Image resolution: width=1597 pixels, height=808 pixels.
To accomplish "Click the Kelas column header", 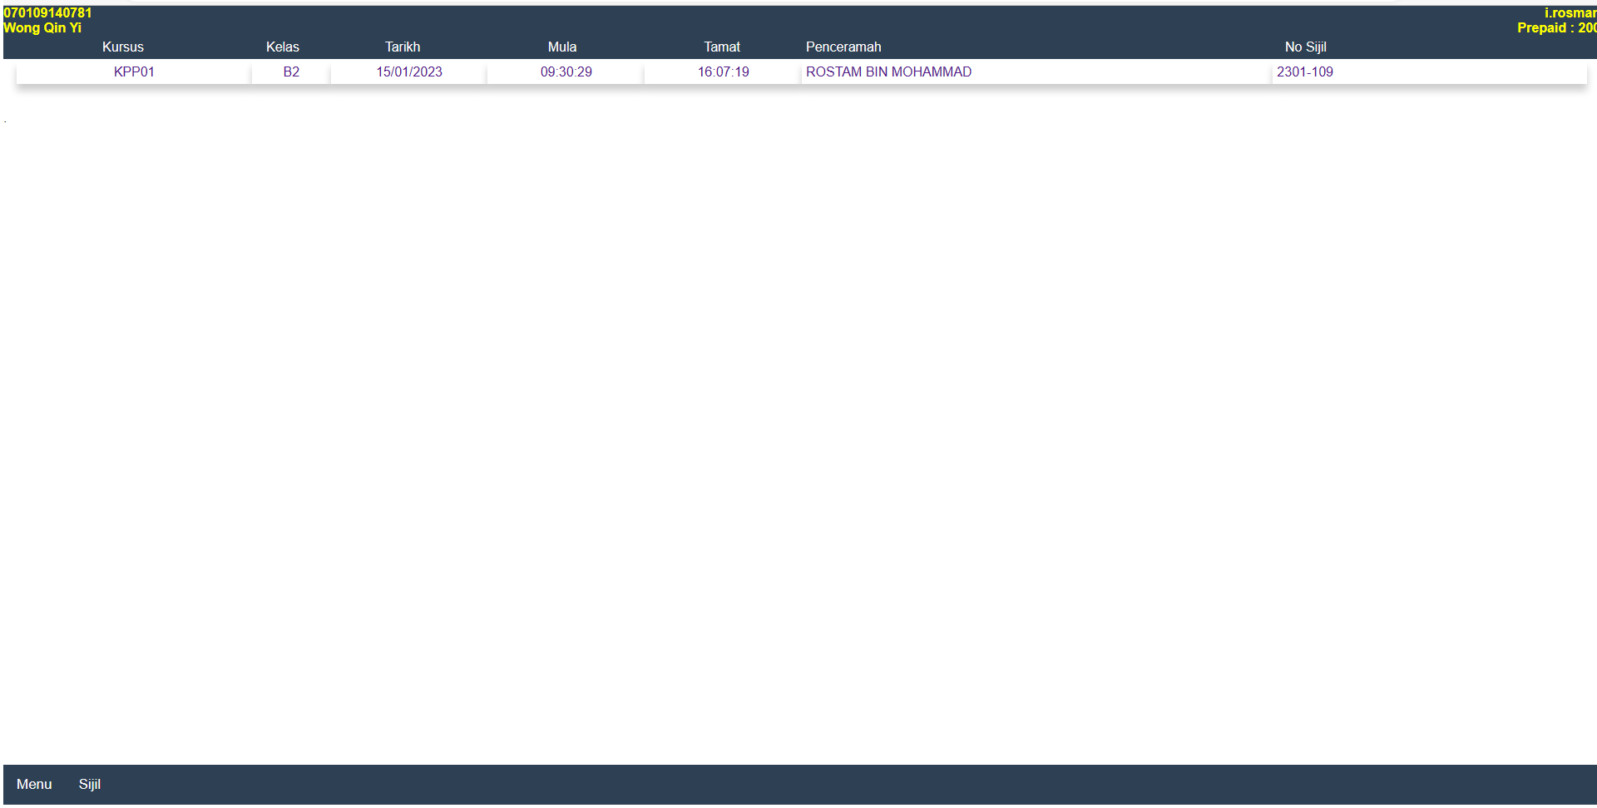I will pos(283,47).
